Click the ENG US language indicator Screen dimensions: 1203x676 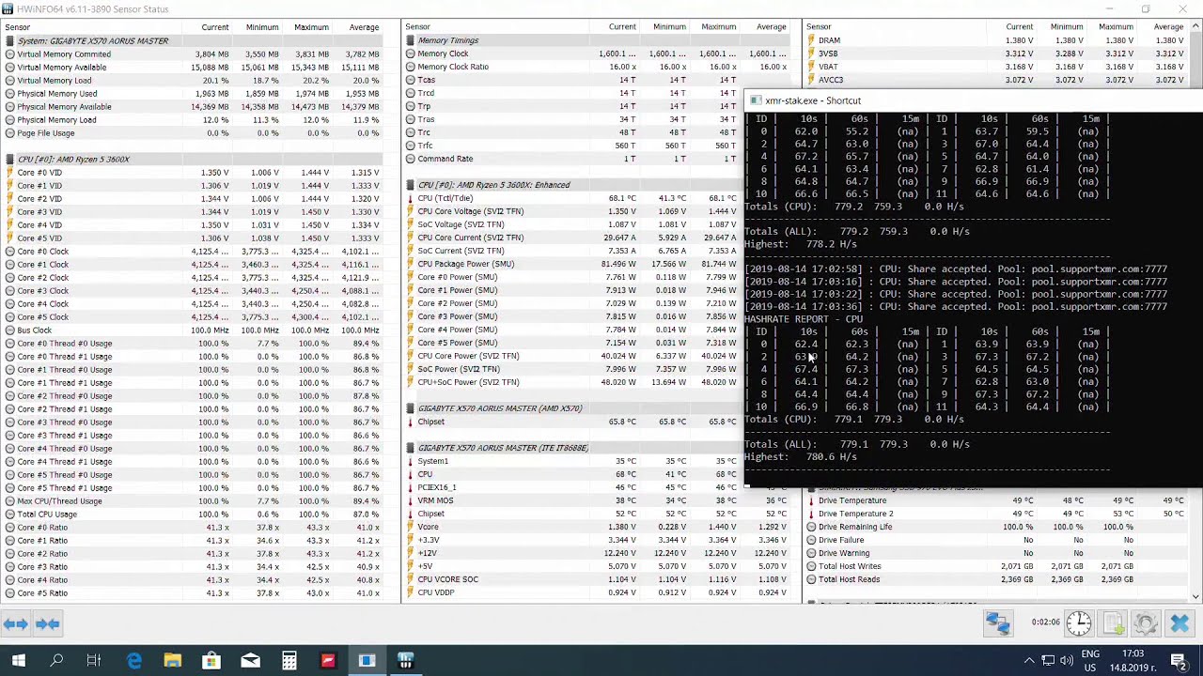click(1090, 661)
